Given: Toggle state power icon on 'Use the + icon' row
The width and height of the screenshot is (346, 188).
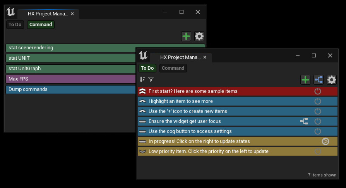Looking at the screenshot, I should point(317,111).
